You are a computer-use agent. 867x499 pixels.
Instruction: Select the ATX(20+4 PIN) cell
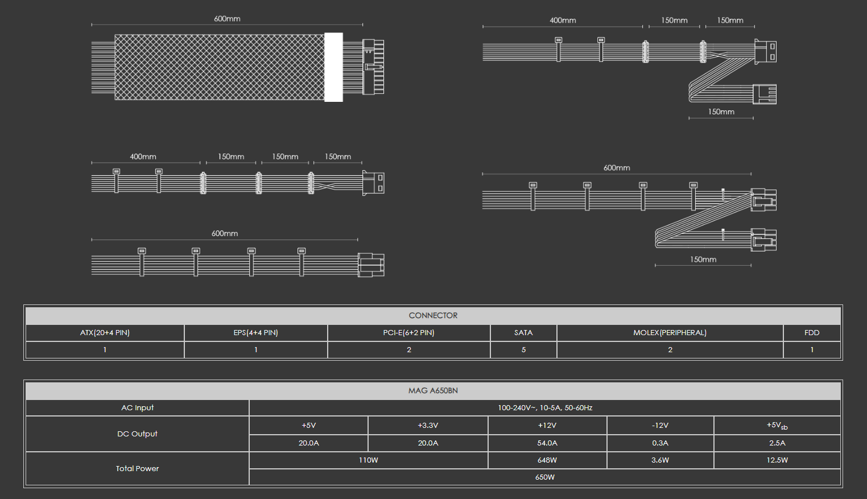pos(105,333)
